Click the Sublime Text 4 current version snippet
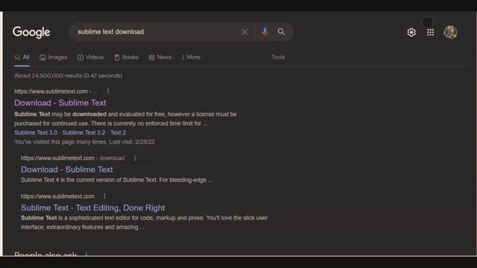Image resolution: width=477 pixels, height=268 pixels. (x=117, y=180)
